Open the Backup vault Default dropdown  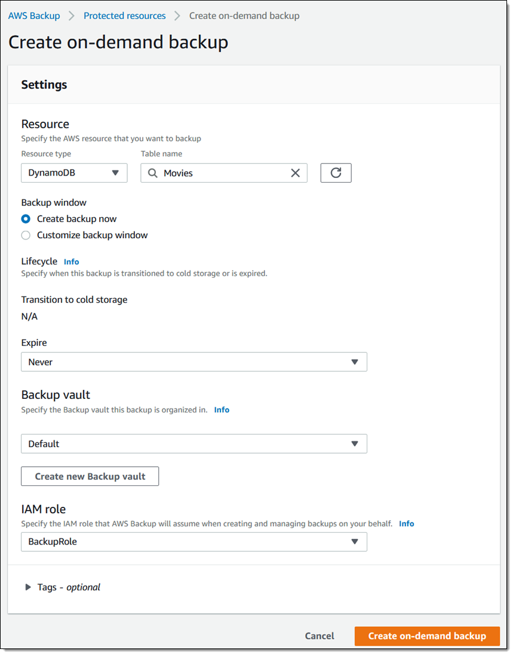point(193,444)
